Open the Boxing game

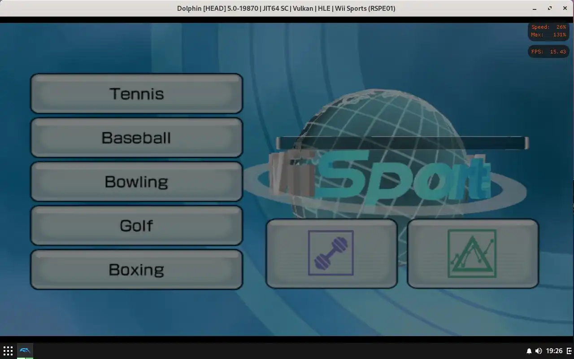[x=136, y=269]
